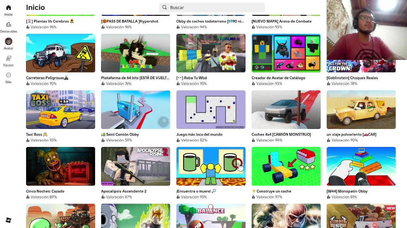Open the Más options icon
Screen dimensions: 407x228
click(x=9, y=75)
